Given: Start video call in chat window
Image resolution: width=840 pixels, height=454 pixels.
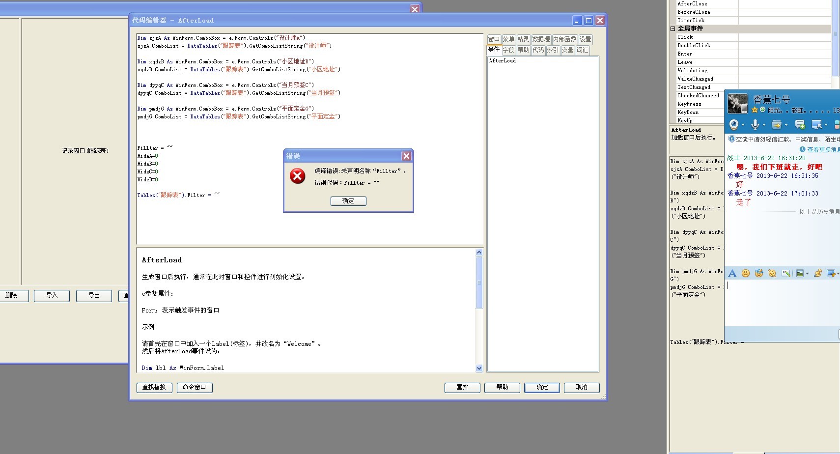Looking at the screenshot, I should pyautogui.click(x=734, y=124).
